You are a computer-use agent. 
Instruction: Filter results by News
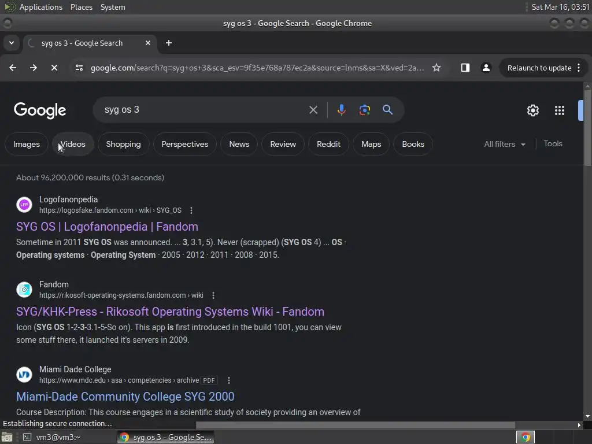pyautogui.click(x=239, y=144)
